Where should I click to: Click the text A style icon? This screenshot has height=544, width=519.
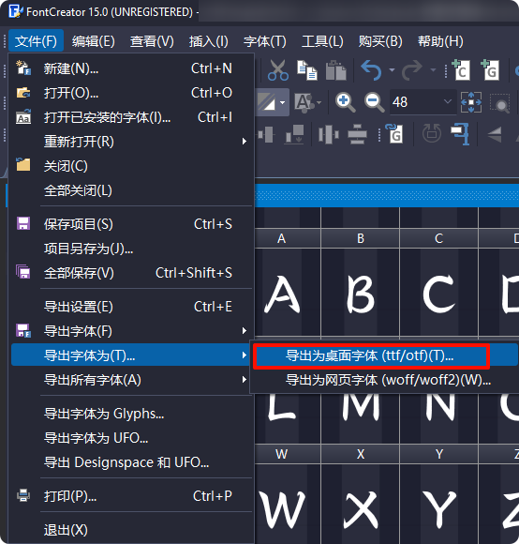click(x=304, y=102)
